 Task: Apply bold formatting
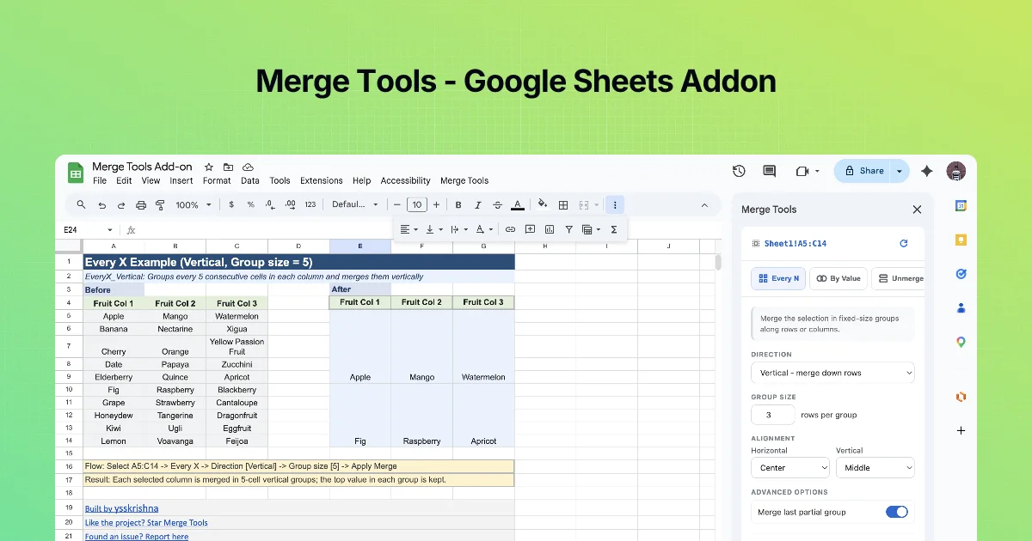458,205
